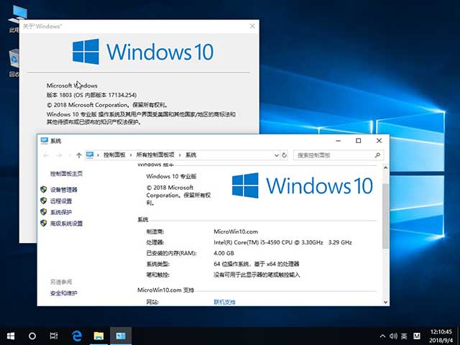This screenshot has height=345, width=460.
Task: Click the Up arrow in System window
Action: [x=78, y=155]
